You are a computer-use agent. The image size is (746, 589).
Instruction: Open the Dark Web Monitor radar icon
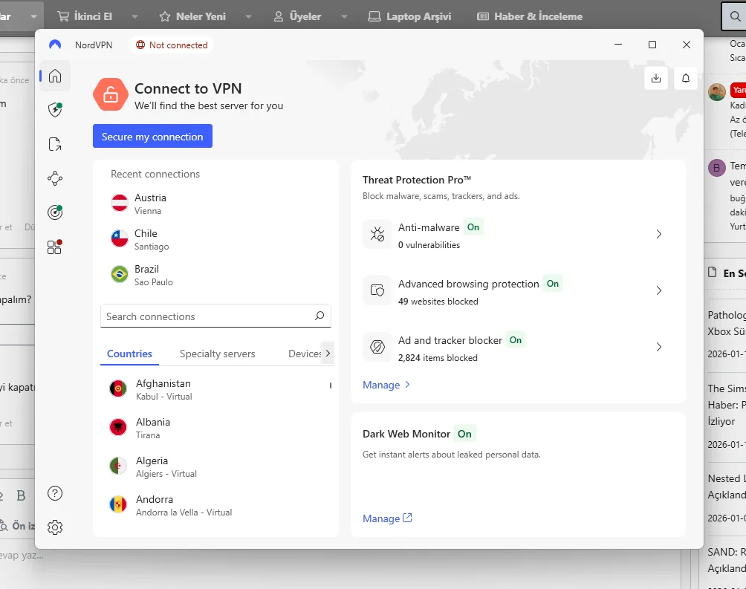pyautogui.click(x=55, y=212)
